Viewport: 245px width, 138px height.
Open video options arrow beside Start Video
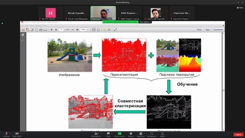tap(21, 133)
